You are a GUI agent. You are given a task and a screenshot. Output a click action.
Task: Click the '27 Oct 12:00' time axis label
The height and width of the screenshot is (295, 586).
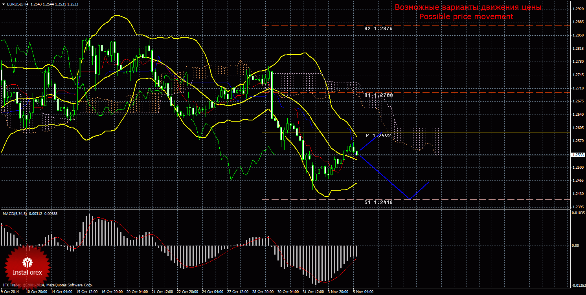tap(238, 292)
